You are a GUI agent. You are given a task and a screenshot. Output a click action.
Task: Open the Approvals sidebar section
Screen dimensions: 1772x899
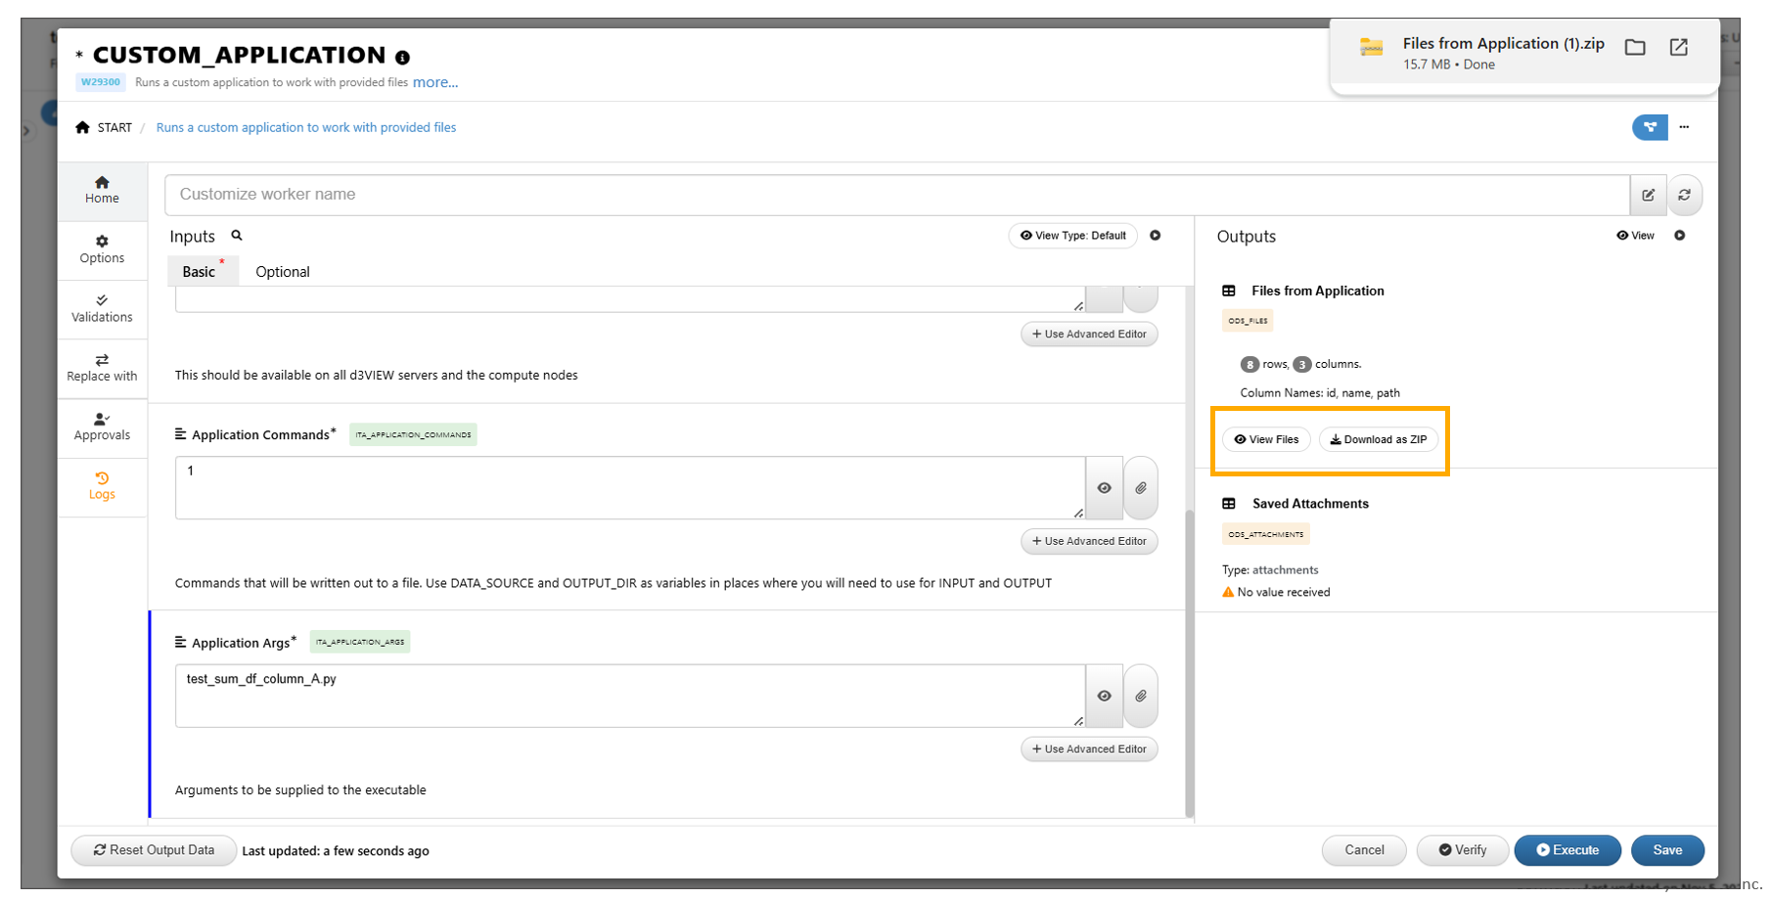pyautogui.click(x=102, y=427)
